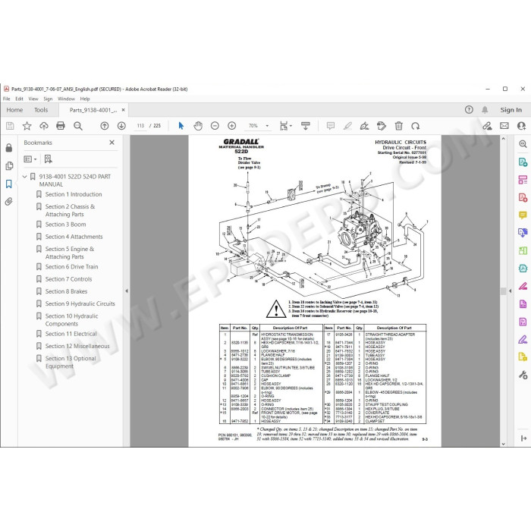
Task: Open the sign document tool
Action: point(364,126)
